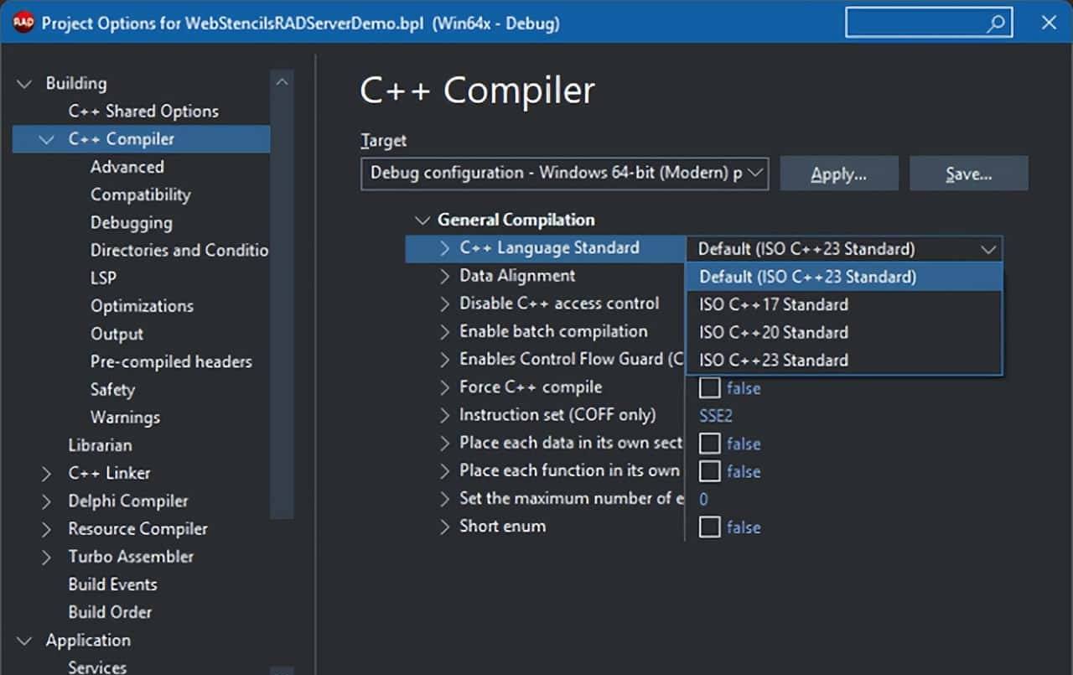The image size is (1073, 675).
Task: Click the Apply... button
Action: 838,174
